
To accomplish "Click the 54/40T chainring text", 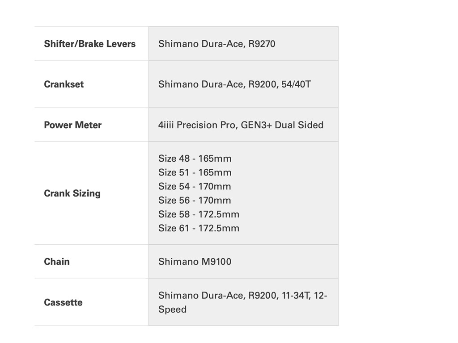I will 296,84.
